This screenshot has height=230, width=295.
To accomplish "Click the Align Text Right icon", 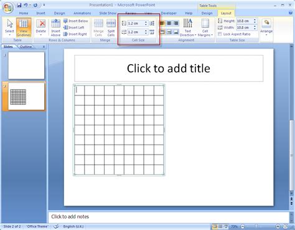I will tap(176, 23).
